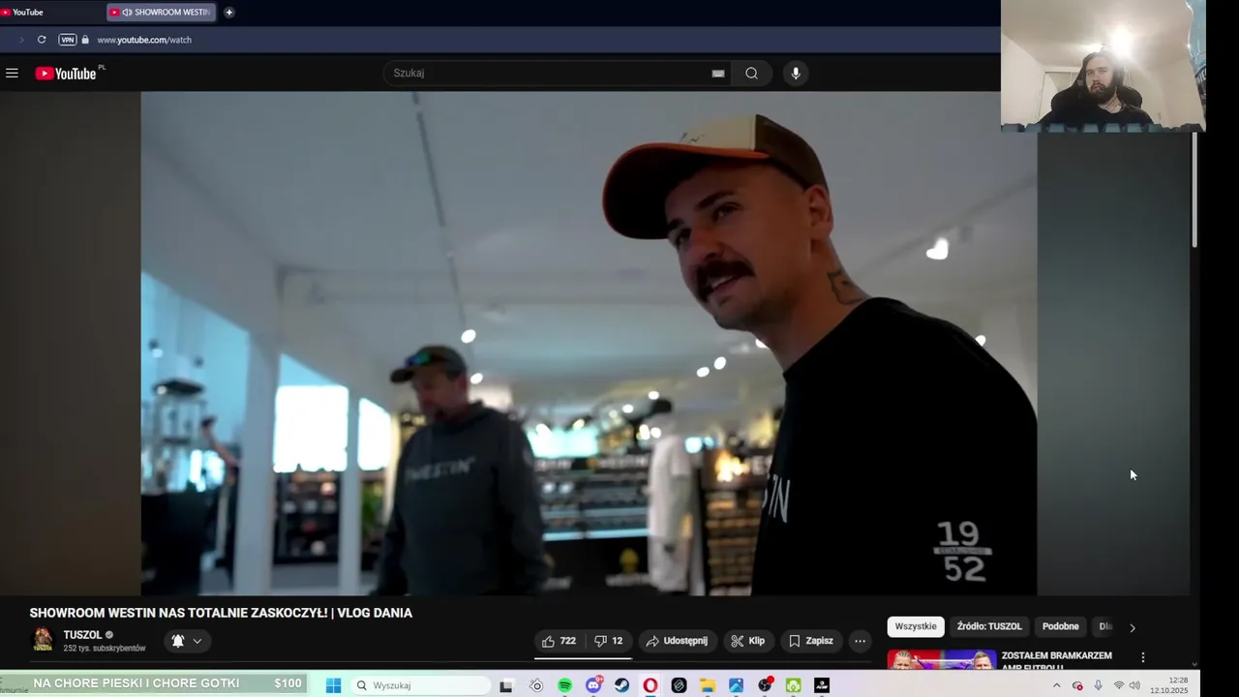The height and width of the screenshot is (697, 1239).
Task: Open Discord from the taskbar
Action: click(x=593, y=685)
